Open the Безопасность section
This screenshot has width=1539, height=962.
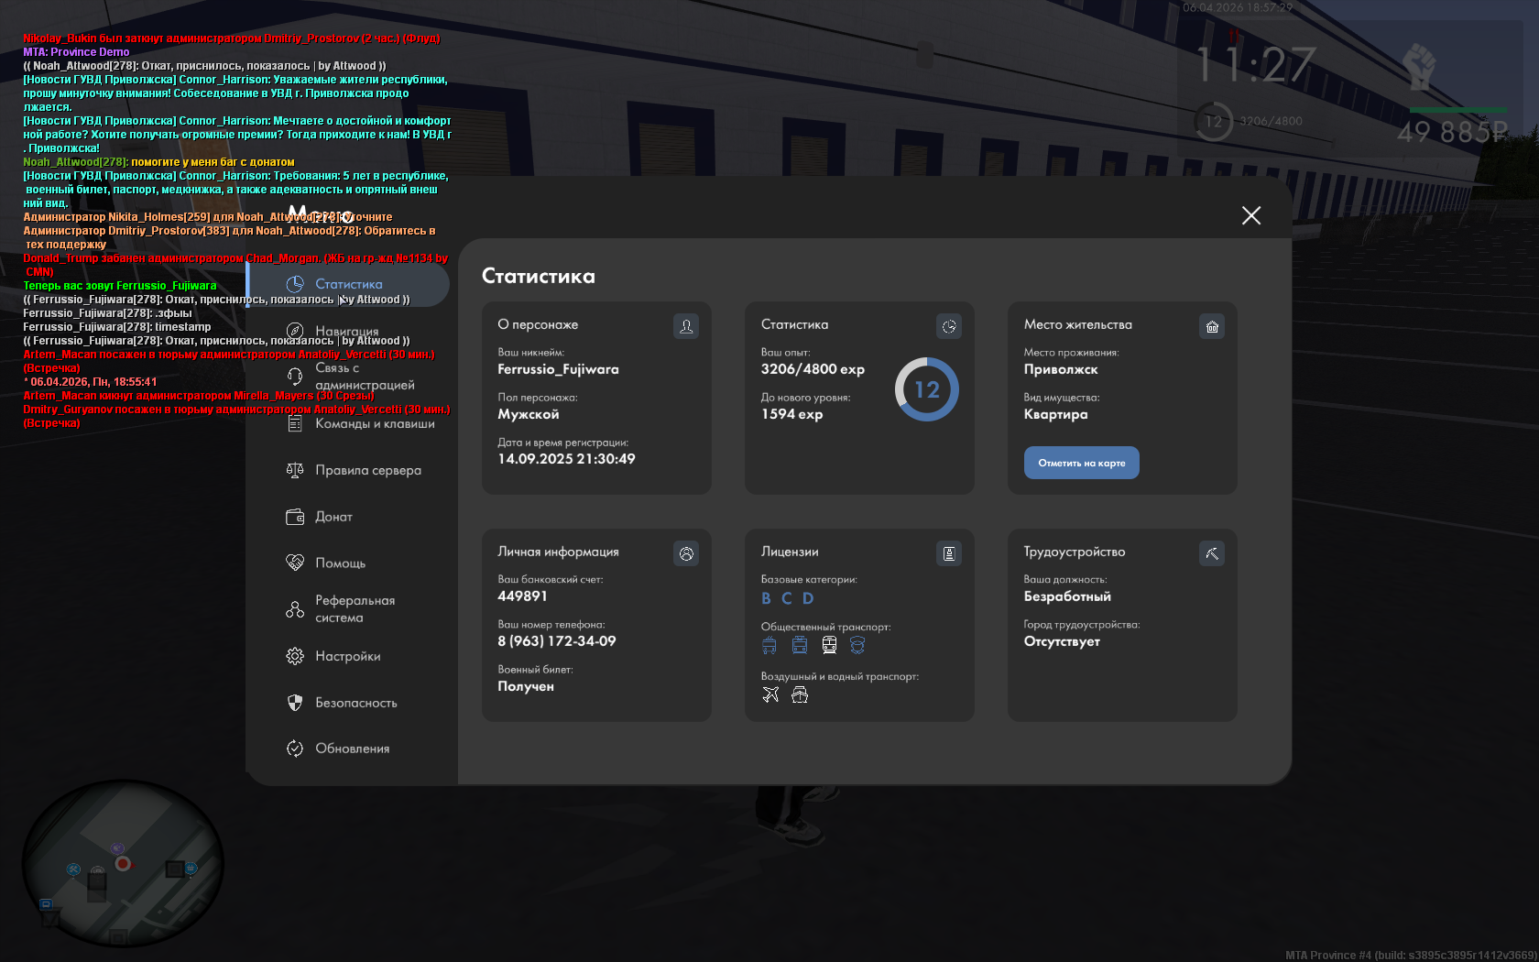click(355, 703)
